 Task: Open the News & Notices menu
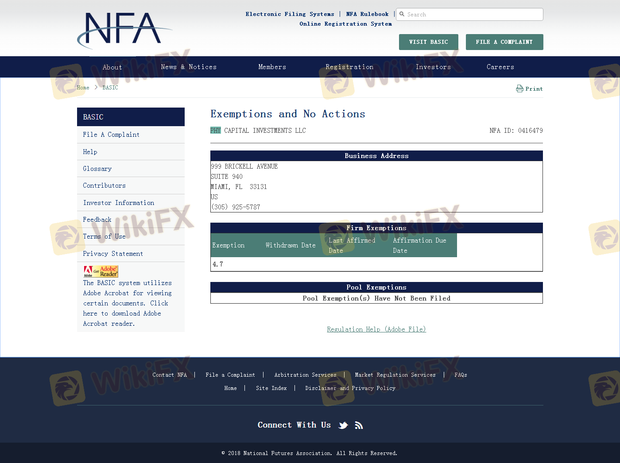click(189, 67)
